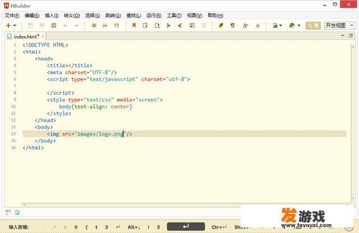Click the jump-to-right marker icon
Screen dimensions: 359x233
tap(179, 25)
